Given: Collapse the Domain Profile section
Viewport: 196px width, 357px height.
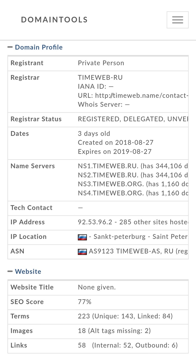Looking at the screenshot, I should (x=10, y=47).
